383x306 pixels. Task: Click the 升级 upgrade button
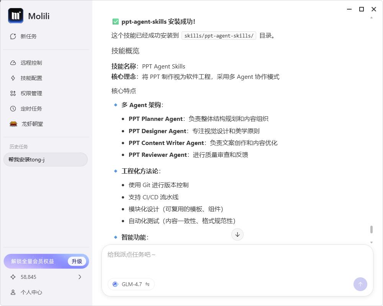(x=77, y=261)
